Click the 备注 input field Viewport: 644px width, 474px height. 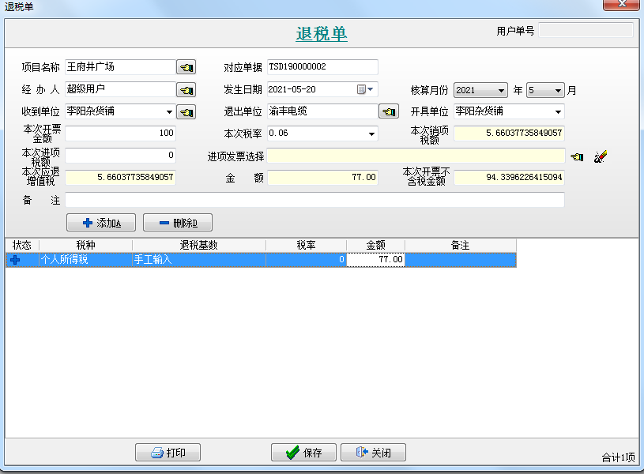314,201
